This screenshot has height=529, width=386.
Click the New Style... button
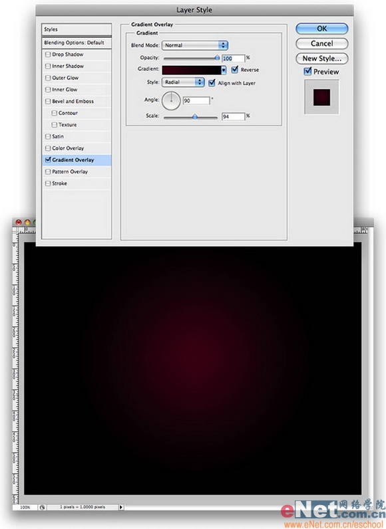pos(322,58)
